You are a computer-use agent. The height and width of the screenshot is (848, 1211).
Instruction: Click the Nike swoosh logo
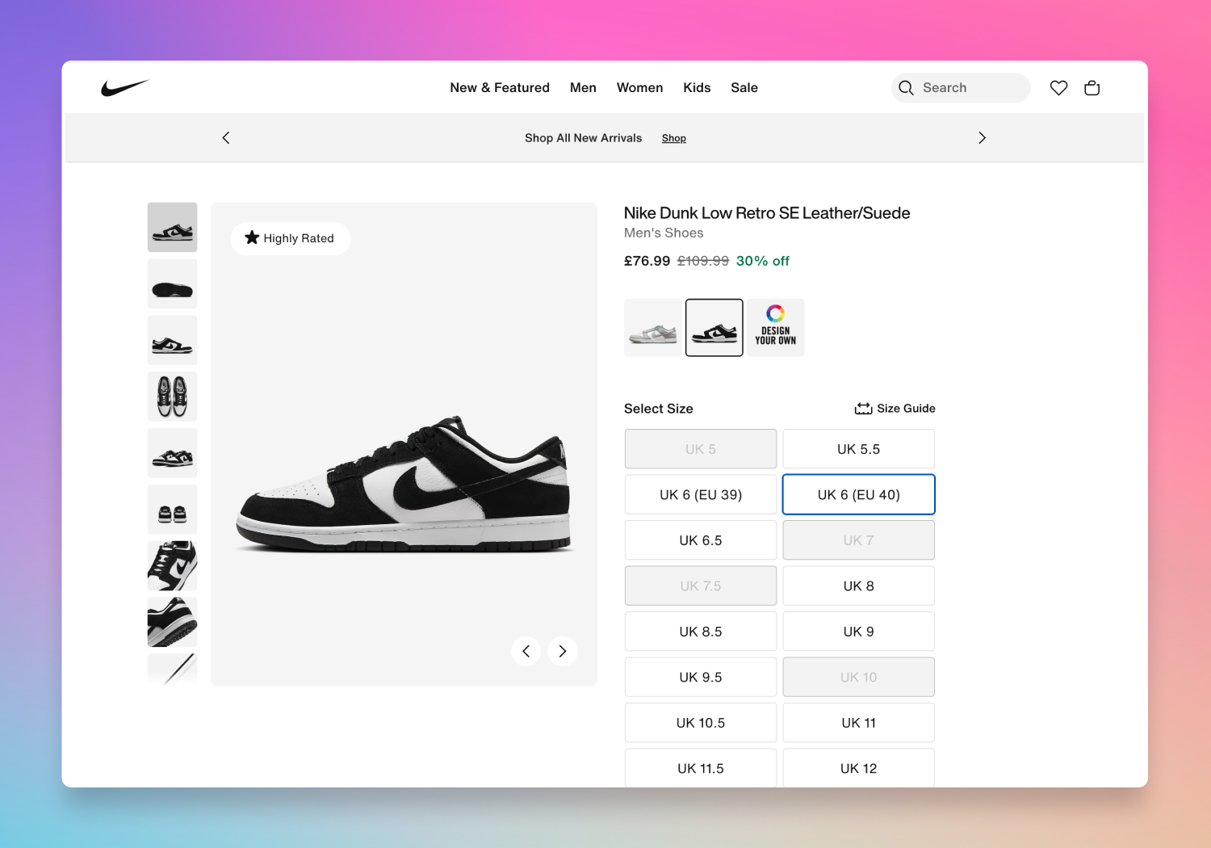point(125,88)
